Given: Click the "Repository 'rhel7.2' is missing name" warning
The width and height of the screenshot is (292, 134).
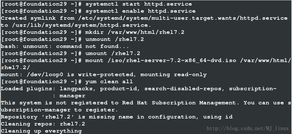Looking at the screenshot, I should click(117, 117).
